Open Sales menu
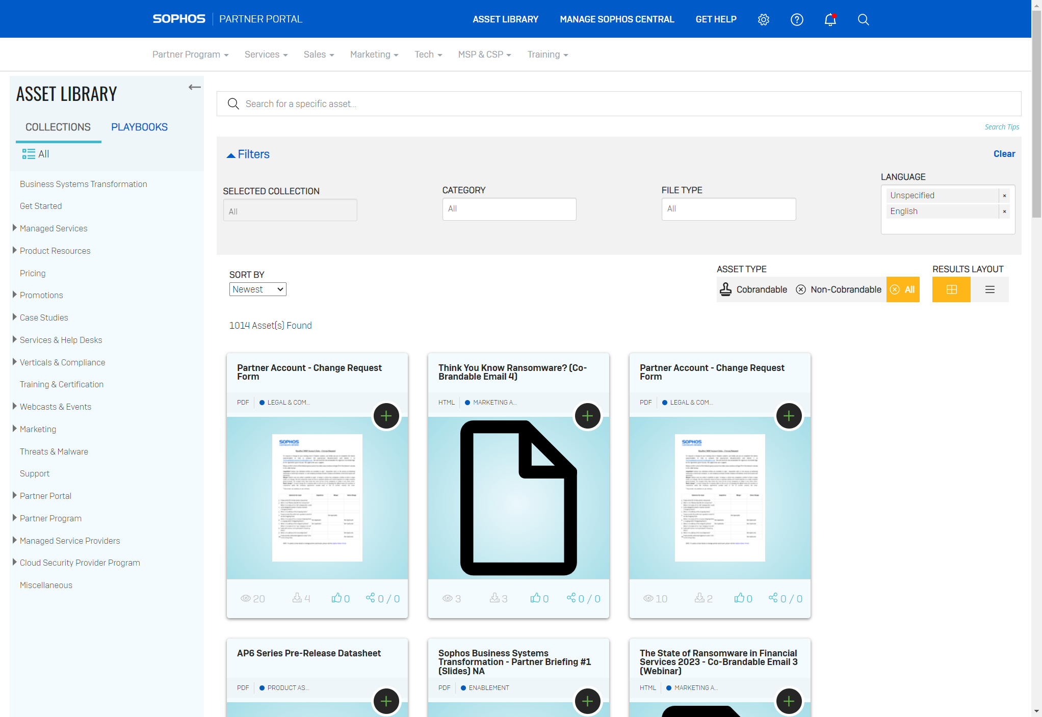 point(319,55)
